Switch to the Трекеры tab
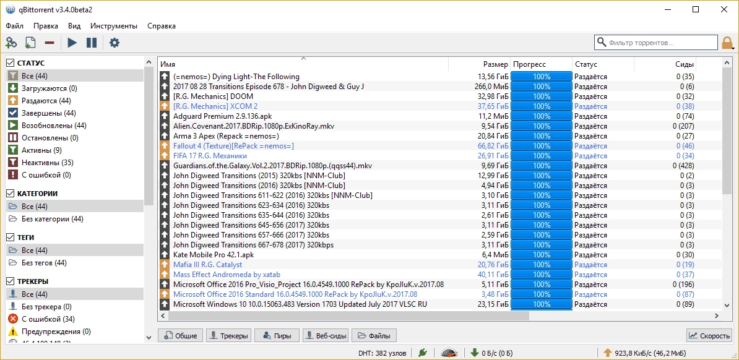Screen dimensions: 739x360 pos(229,335)
